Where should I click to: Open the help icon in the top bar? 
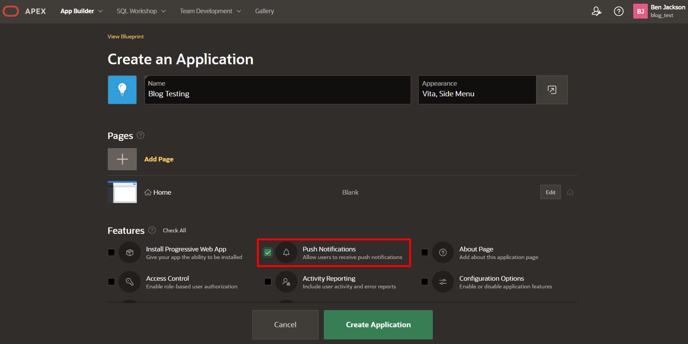pos(618,11)
